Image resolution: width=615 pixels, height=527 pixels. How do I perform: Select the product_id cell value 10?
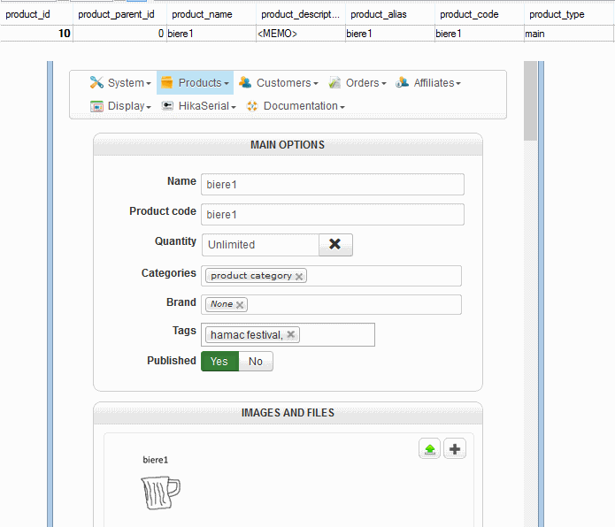(36, 34)
